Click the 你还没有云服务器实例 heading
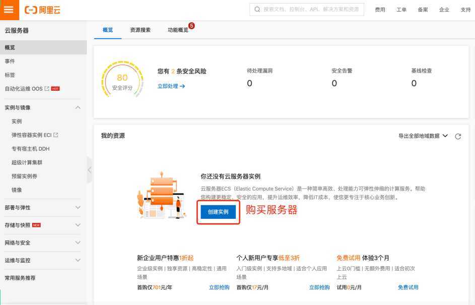The width and height of the screenshot is (475, 305). pos(231,176)
